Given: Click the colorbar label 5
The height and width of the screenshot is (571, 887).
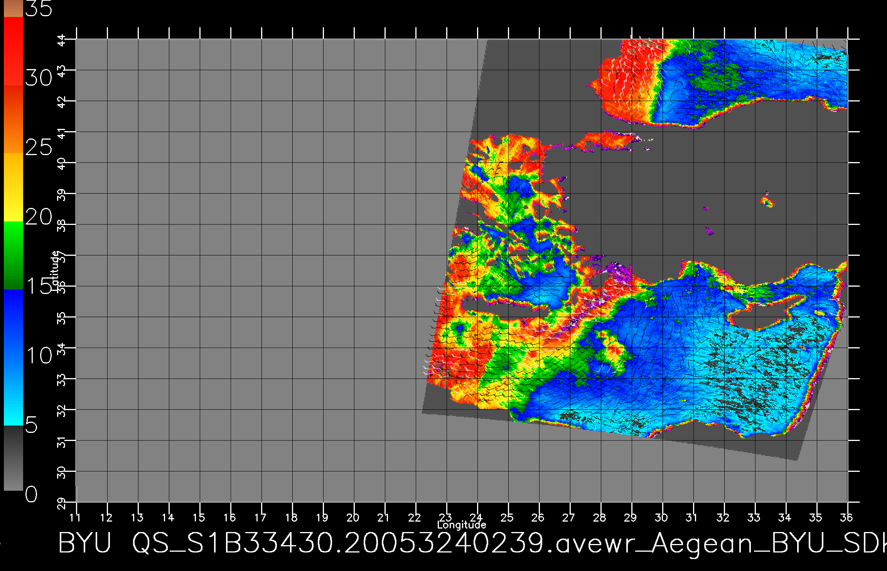Looking at the screenshot, I should (32, 425).
